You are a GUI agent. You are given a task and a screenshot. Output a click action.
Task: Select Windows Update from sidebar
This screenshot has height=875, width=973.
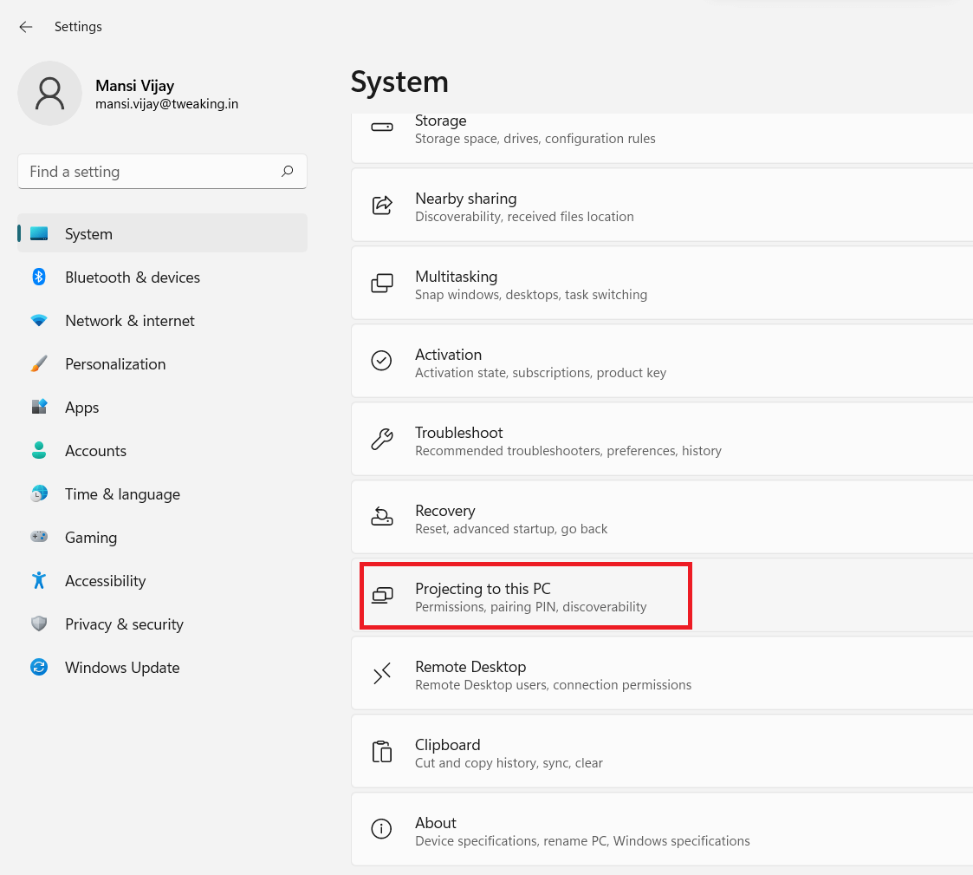tap(121, 667)
